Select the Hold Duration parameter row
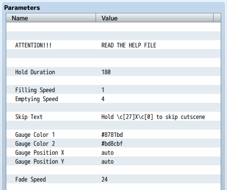 (x=113, y=72)
